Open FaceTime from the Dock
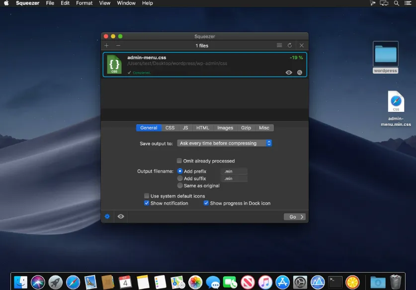The height and width of the screenshot is (290, 416). tap(230, 282)
